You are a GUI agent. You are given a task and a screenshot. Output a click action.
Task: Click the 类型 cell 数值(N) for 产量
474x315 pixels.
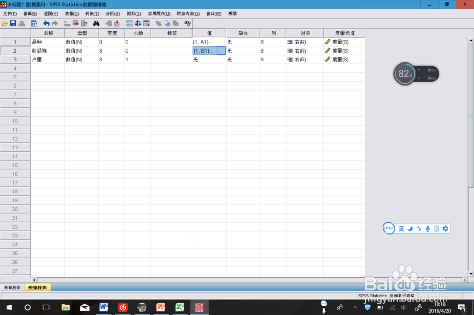coord(82,60)
